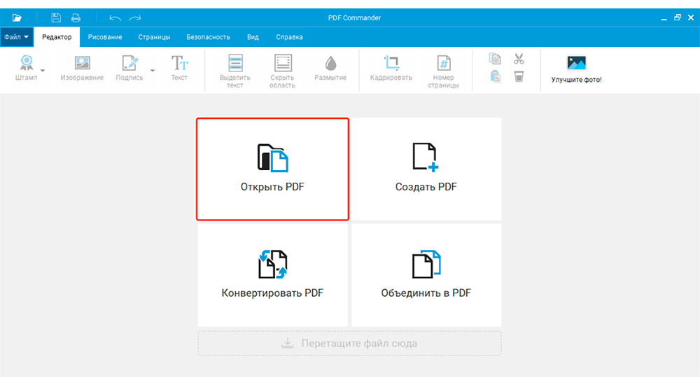Image resolution: width=700 pixels, height=385 pixels.
Task: Click the Номер страницы tool
Action: [443, 71]
